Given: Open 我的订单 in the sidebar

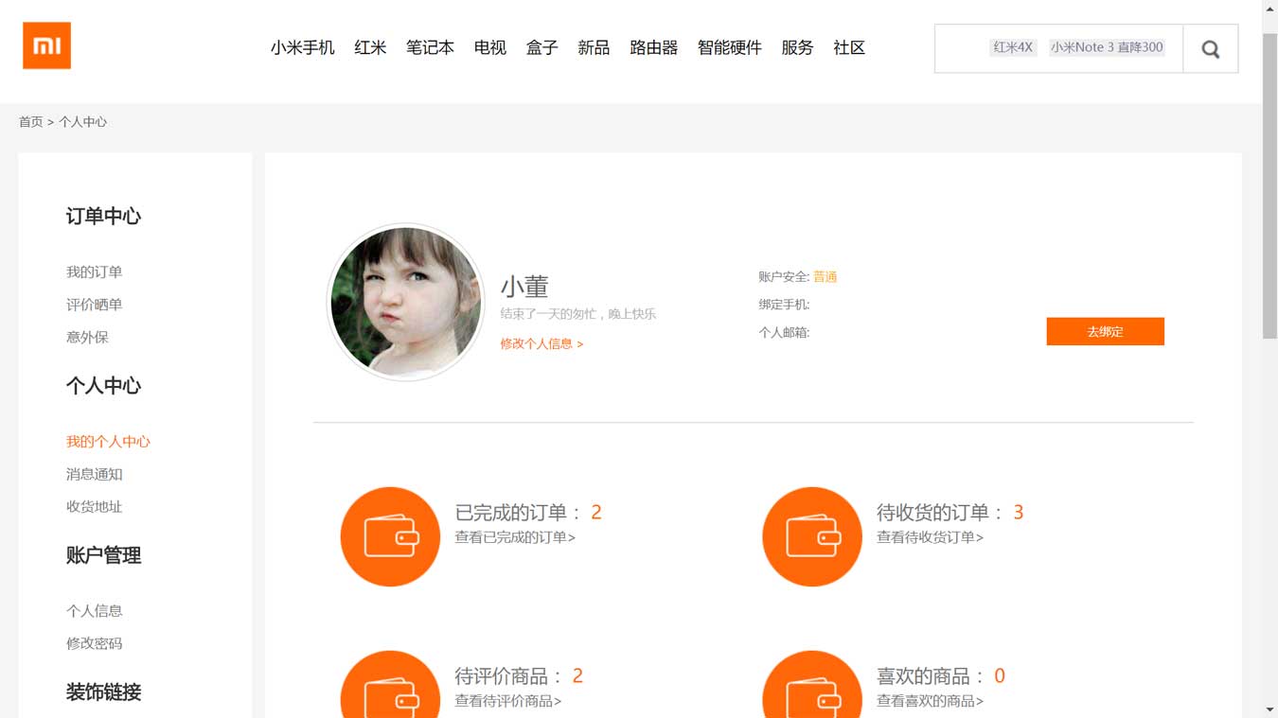Looking at the screenshot, I should 94,271.
